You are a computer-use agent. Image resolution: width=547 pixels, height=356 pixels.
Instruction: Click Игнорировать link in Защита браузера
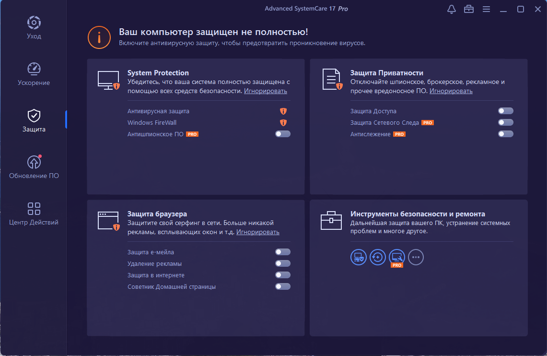coord(258,232)
